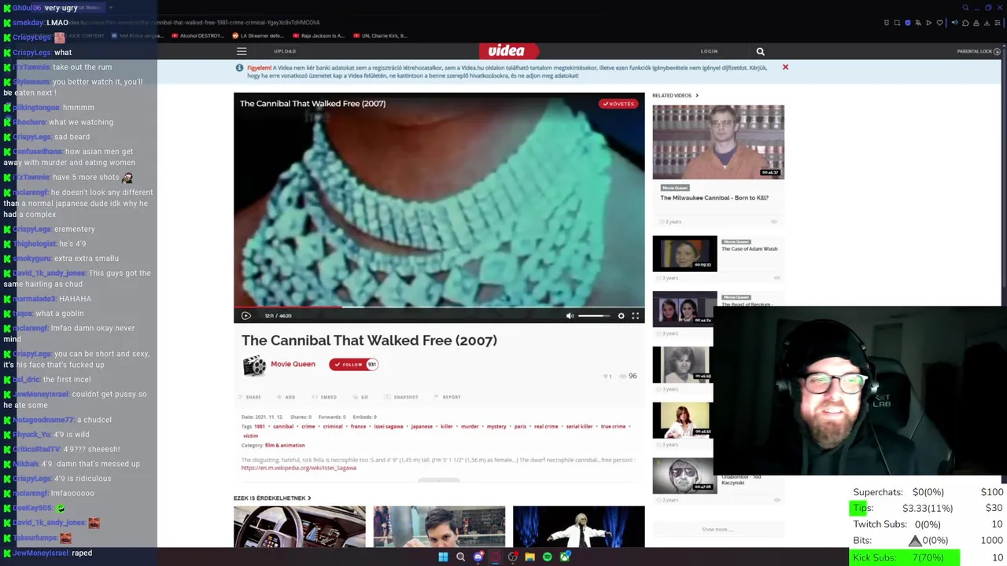The image size is (1007, 566).
Task: Mute the video with the speaker icon
Action: pos(570,315)
